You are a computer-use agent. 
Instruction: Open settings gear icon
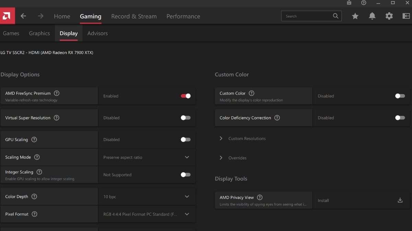coord(389,16)
